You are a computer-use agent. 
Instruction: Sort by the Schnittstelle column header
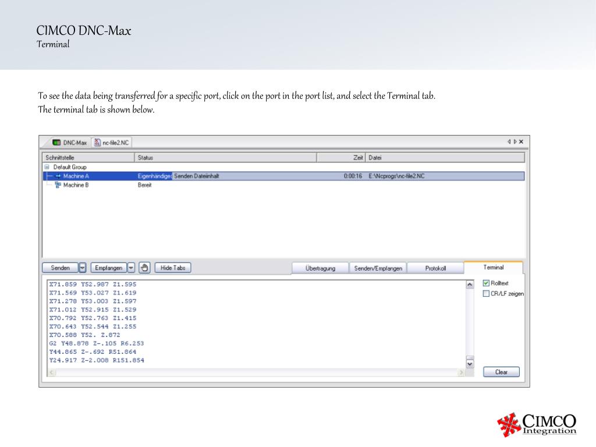click(88, 157)
